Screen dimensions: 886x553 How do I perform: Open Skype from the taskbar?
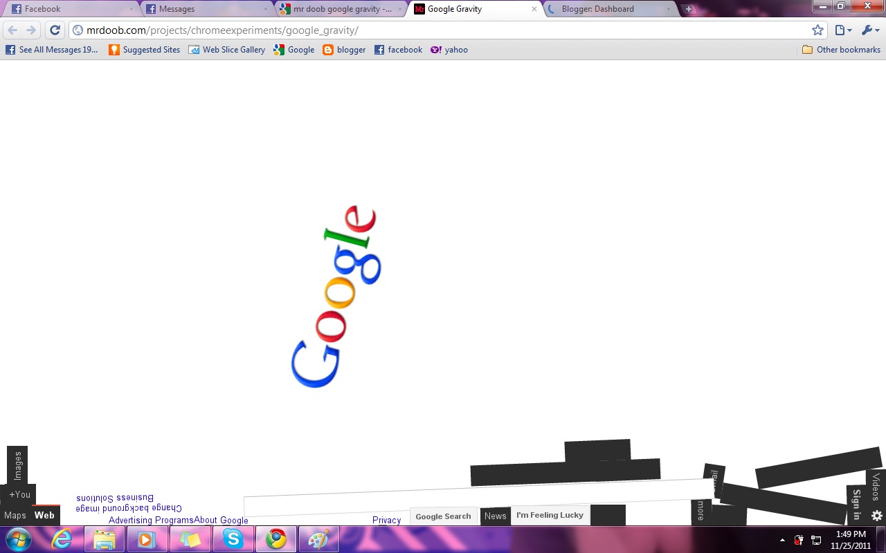(233, 539)
